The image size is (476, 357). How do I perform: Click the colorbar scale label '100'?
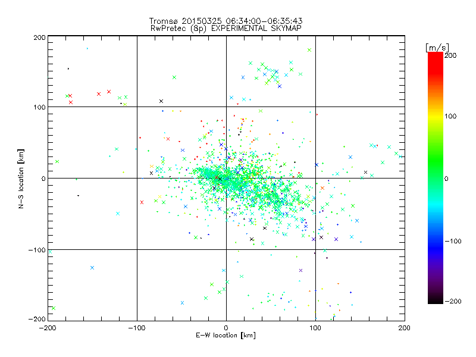(450, 116)
